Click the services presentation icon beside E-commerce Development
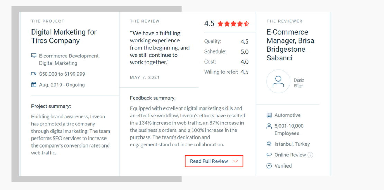 [34, 56]
